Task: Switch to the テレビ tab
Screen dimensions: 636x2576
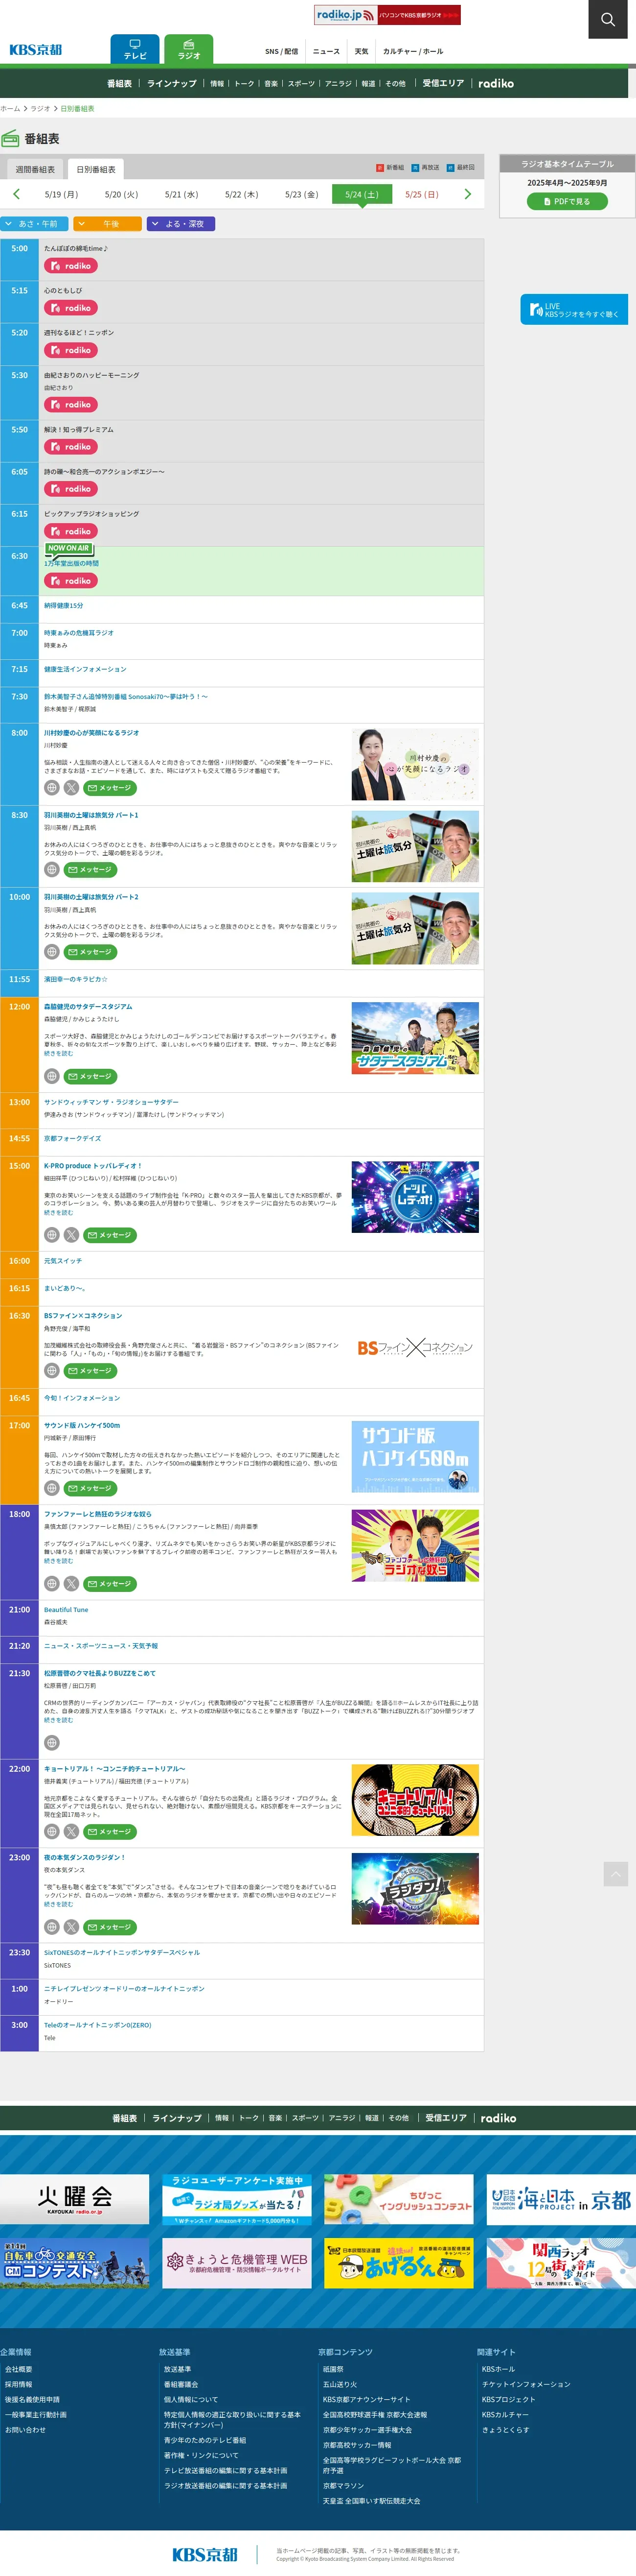Action: (x=135, y=50)
